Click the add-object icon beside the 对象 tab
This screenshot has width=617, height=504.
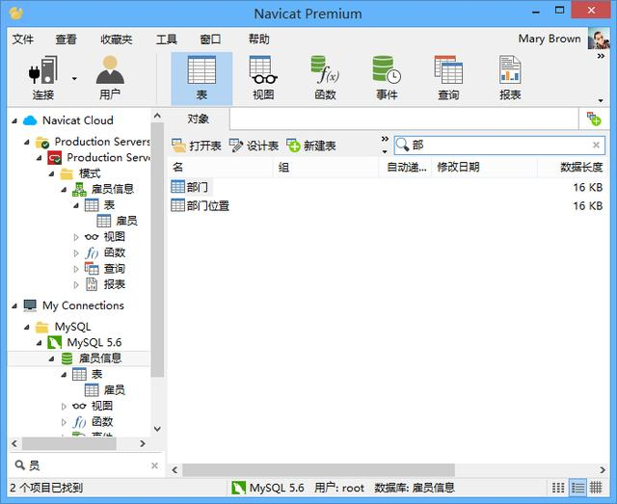coord(594,119)
